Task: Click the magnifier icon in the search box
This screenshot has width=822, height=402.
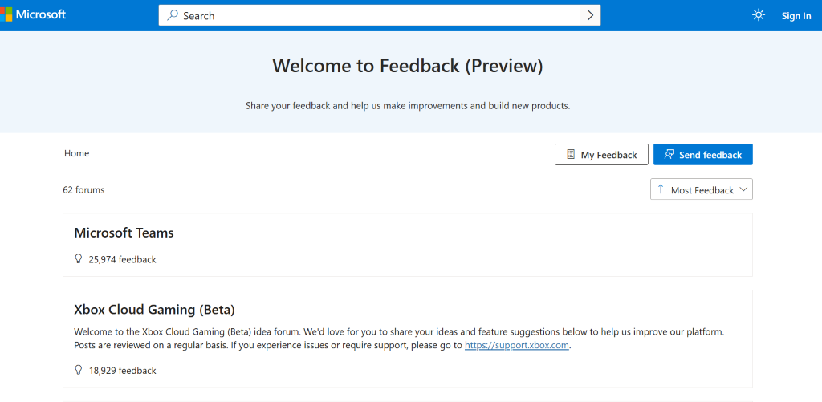Action: [x=173, y=16]
